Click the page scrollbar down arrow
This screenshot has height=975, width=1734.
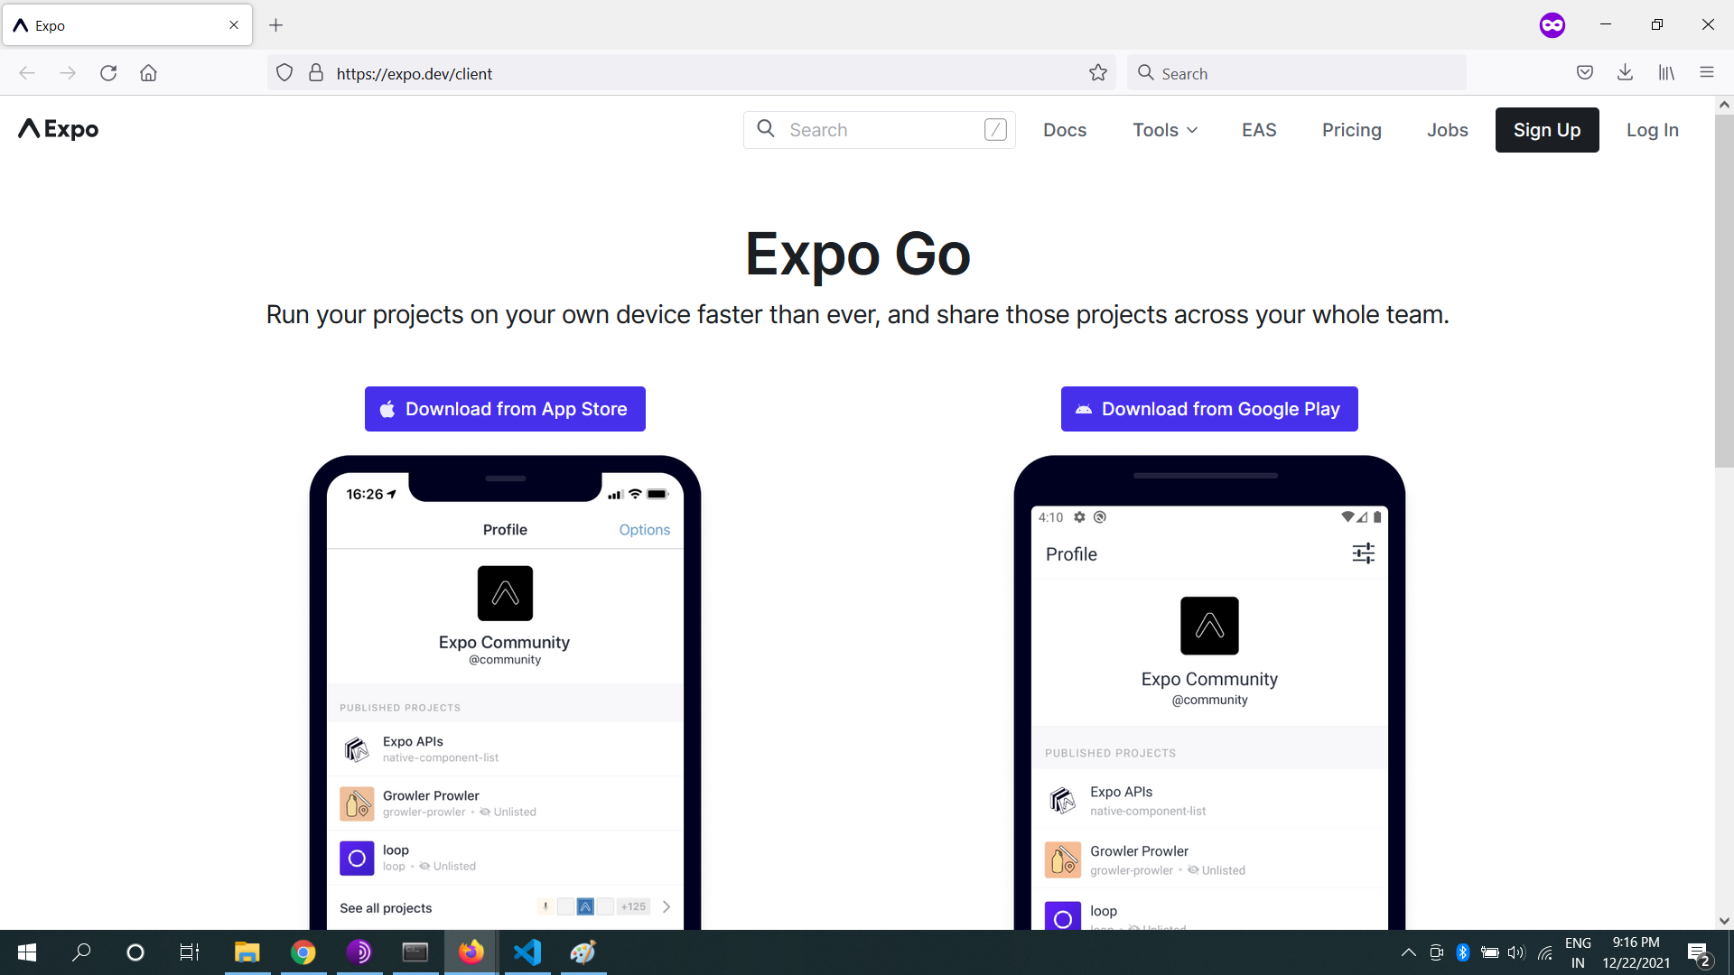[x=1724, y=921]
